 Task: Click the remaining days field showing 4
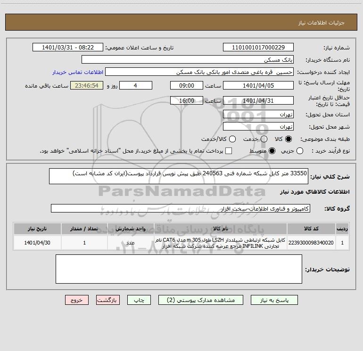pyautogui.click(x=136, y=85)
